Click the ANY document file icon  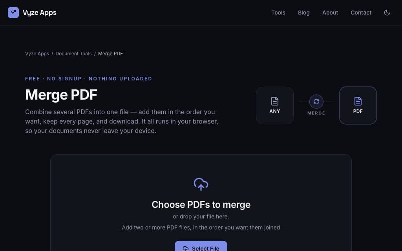(274, 101)
